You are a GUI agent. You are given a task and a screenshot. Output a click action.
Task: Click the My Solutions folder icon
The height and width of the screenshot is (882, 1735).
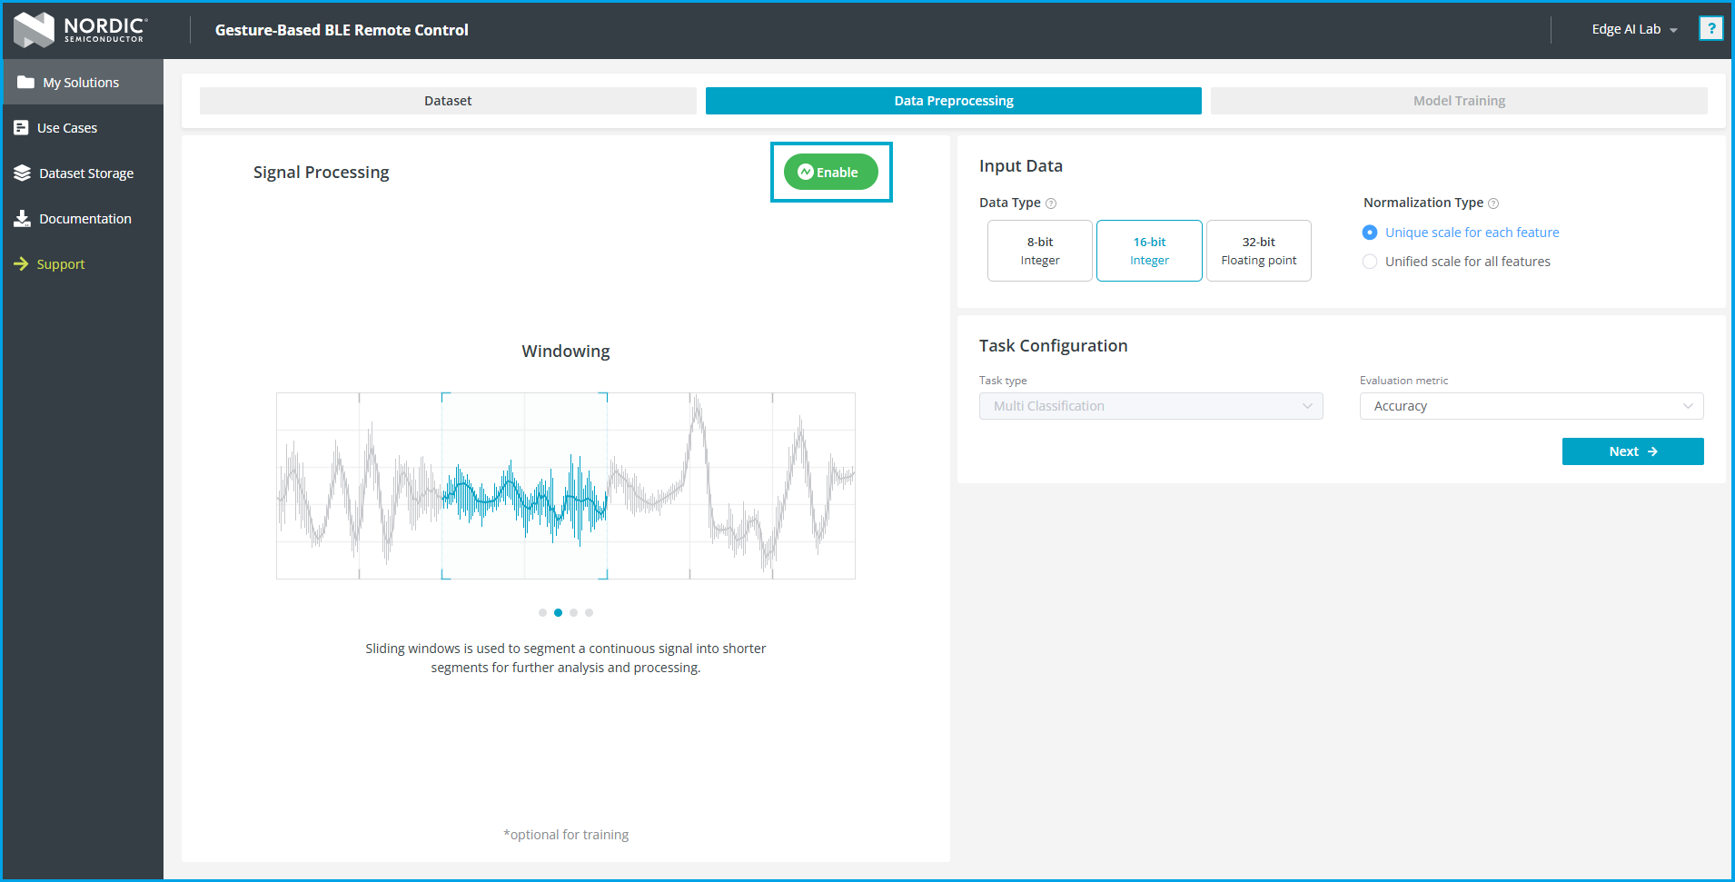click(x=25, y=83)
